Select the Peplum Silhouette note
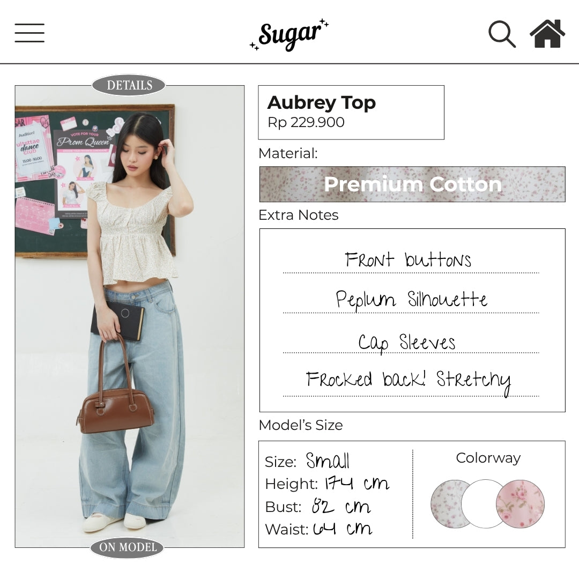This screenshot has height=579, width=579. point(411,300)
